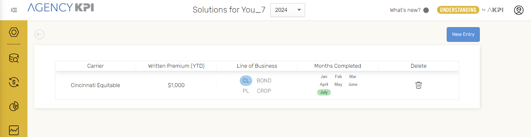Screen dimensions: 531x137
Task: Delete the Cincinnati Equitable entry
Action: coord(418,85)
